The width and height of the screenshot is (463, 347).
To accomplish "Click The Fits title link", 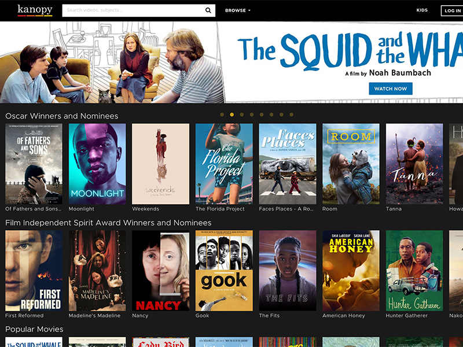I will click(x=269, y=316).
